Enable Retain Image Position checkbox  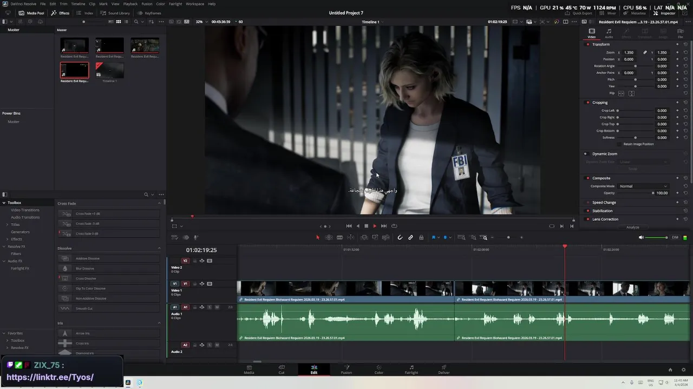tap(620, 144)
